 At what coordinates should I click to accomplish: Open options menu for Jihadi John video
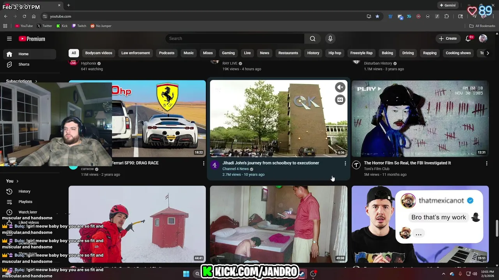345,163
